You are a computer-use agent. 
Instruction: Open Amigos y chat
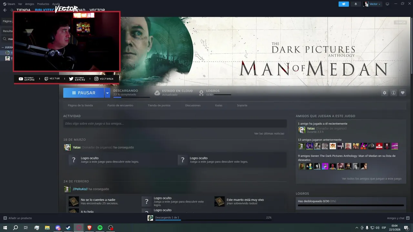(398, 218)
